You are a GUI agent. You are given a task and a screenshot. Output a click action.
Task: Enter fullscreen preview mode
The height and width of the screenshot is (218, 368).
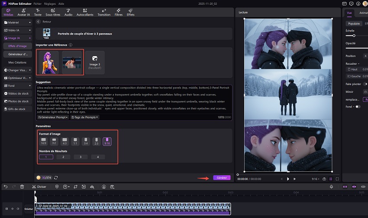coord(337,179)
